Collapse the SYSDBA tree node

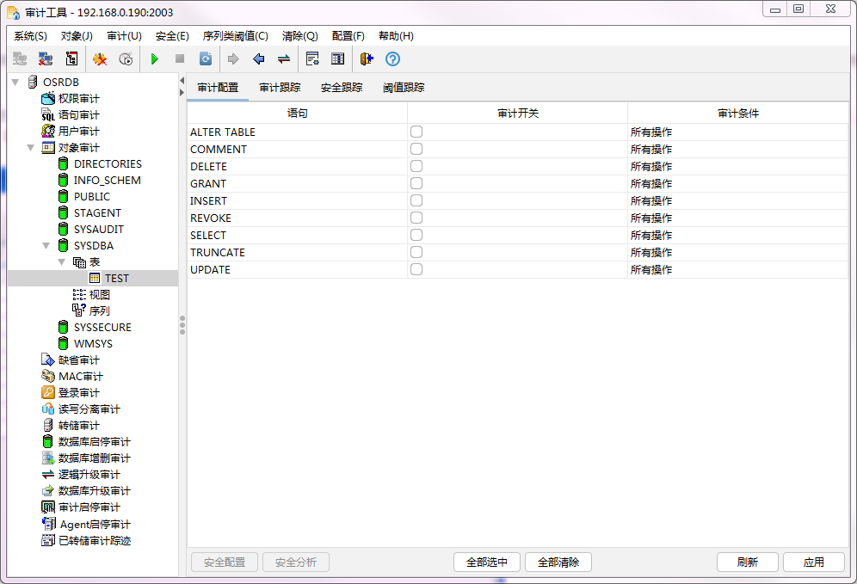coord(46,245)
